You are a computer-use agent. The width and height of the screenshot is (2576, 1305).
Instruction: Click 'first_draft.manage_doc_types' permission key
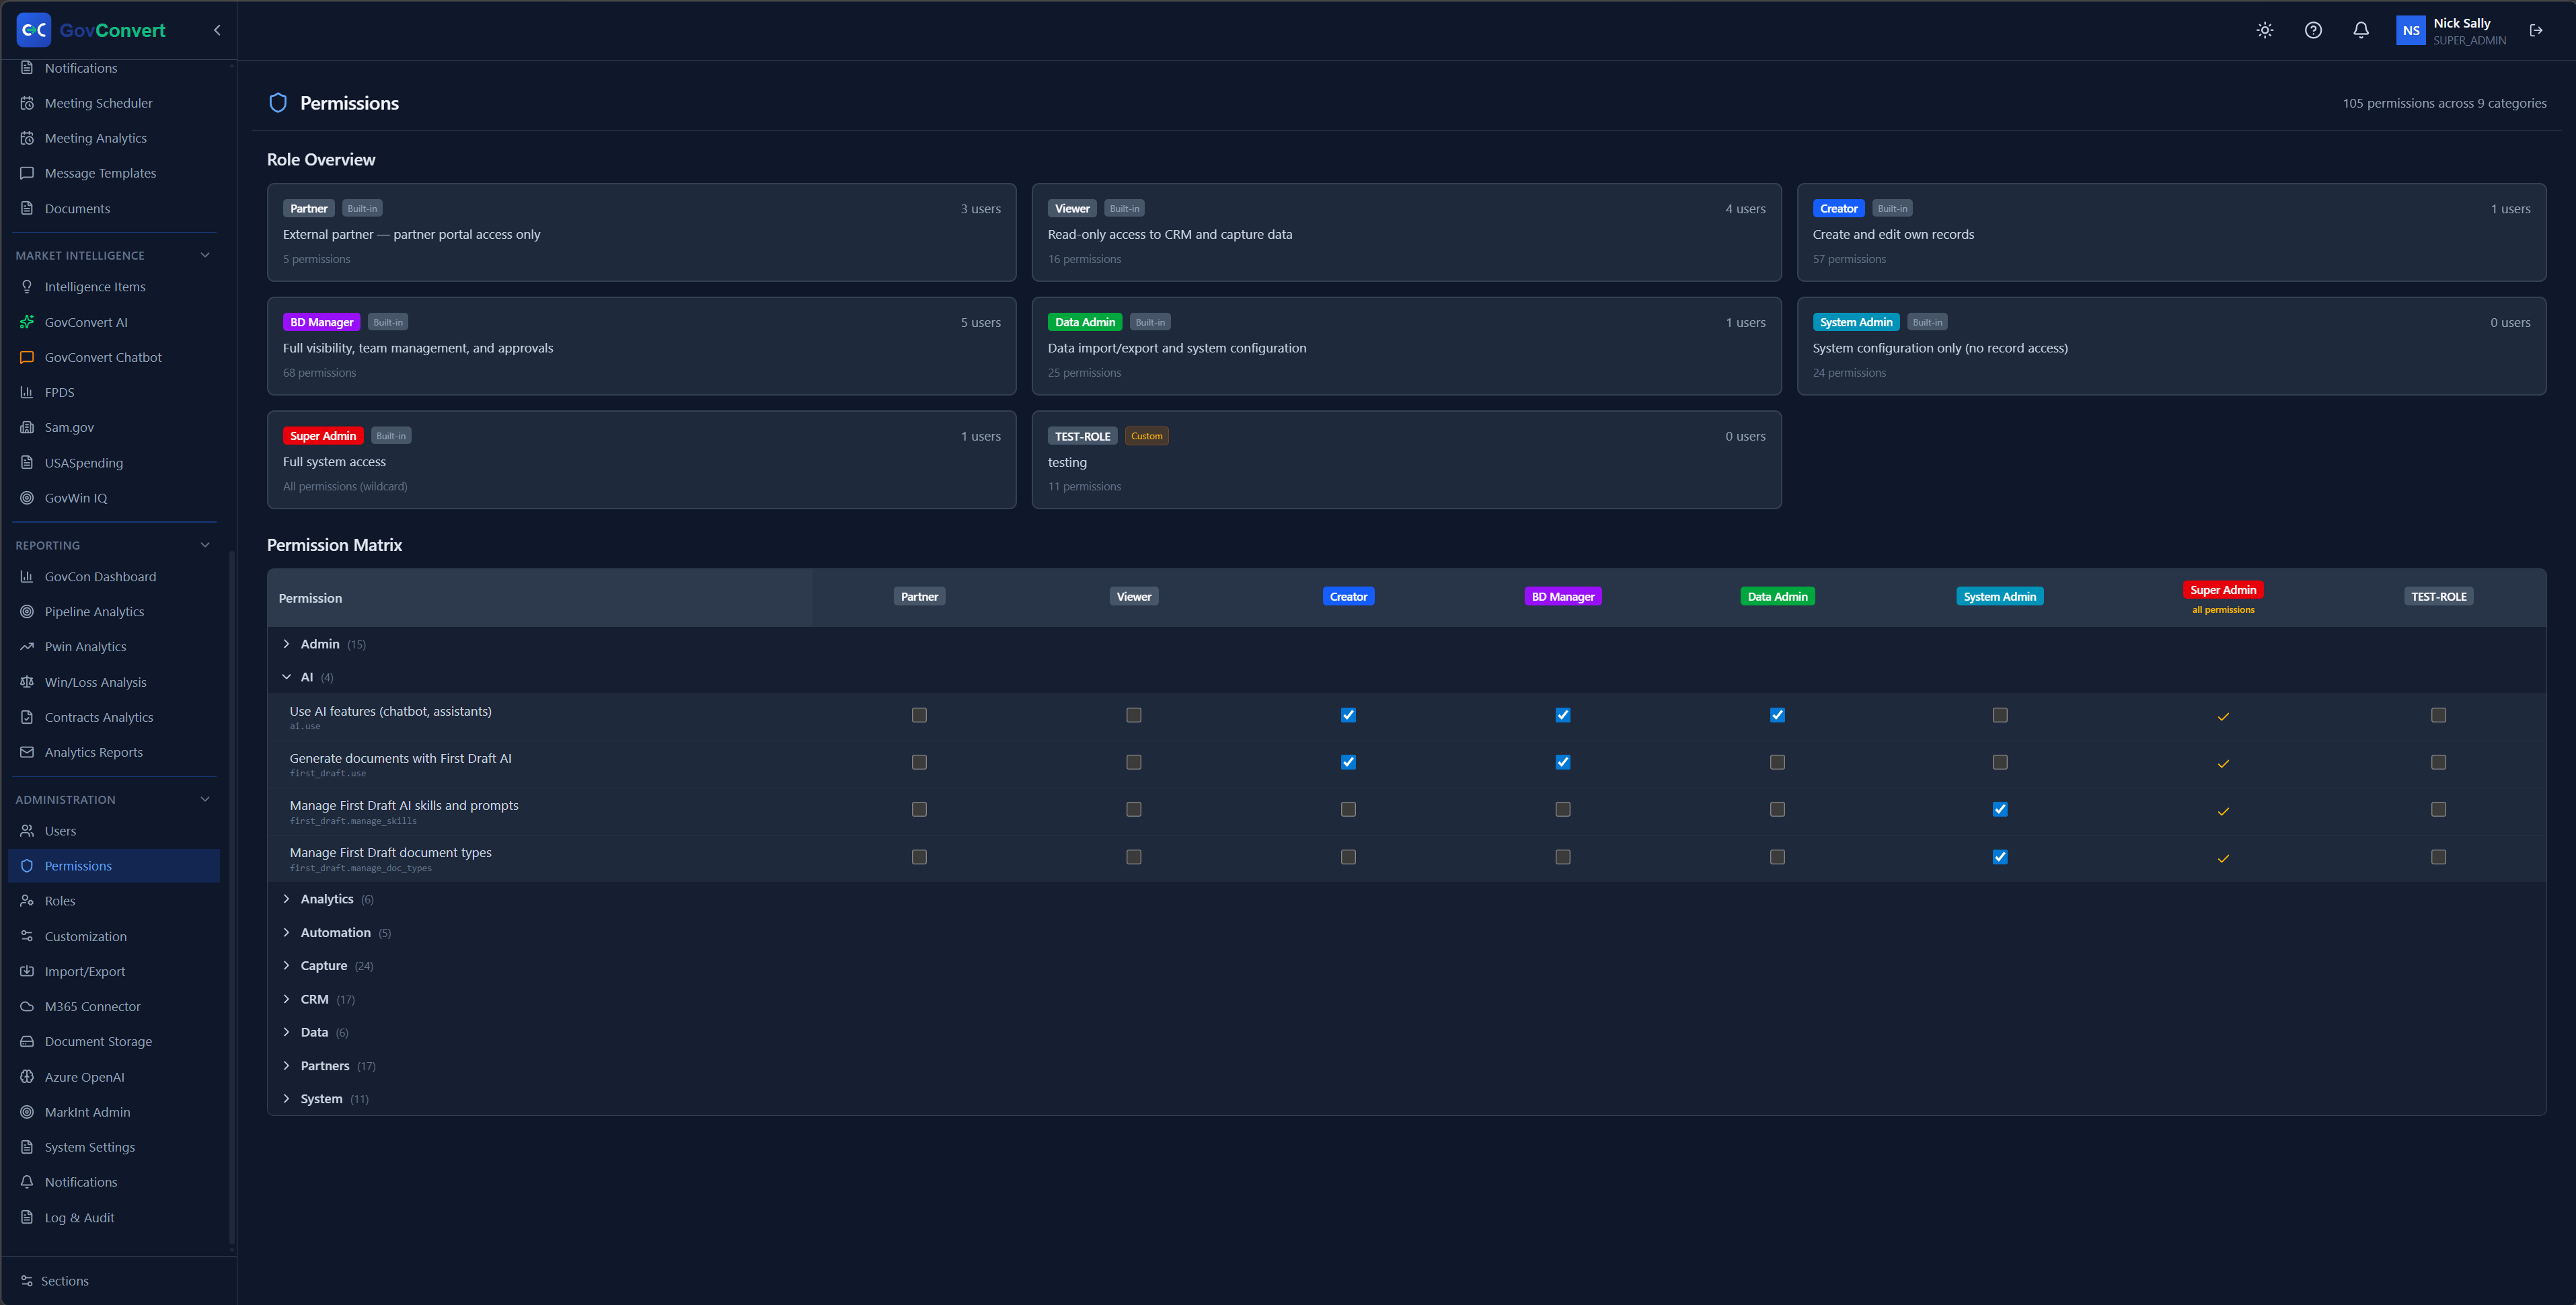360,868
